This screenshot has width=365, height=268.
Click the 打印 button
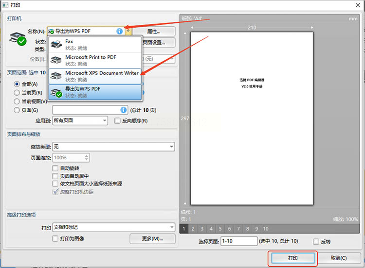(292, 258)
